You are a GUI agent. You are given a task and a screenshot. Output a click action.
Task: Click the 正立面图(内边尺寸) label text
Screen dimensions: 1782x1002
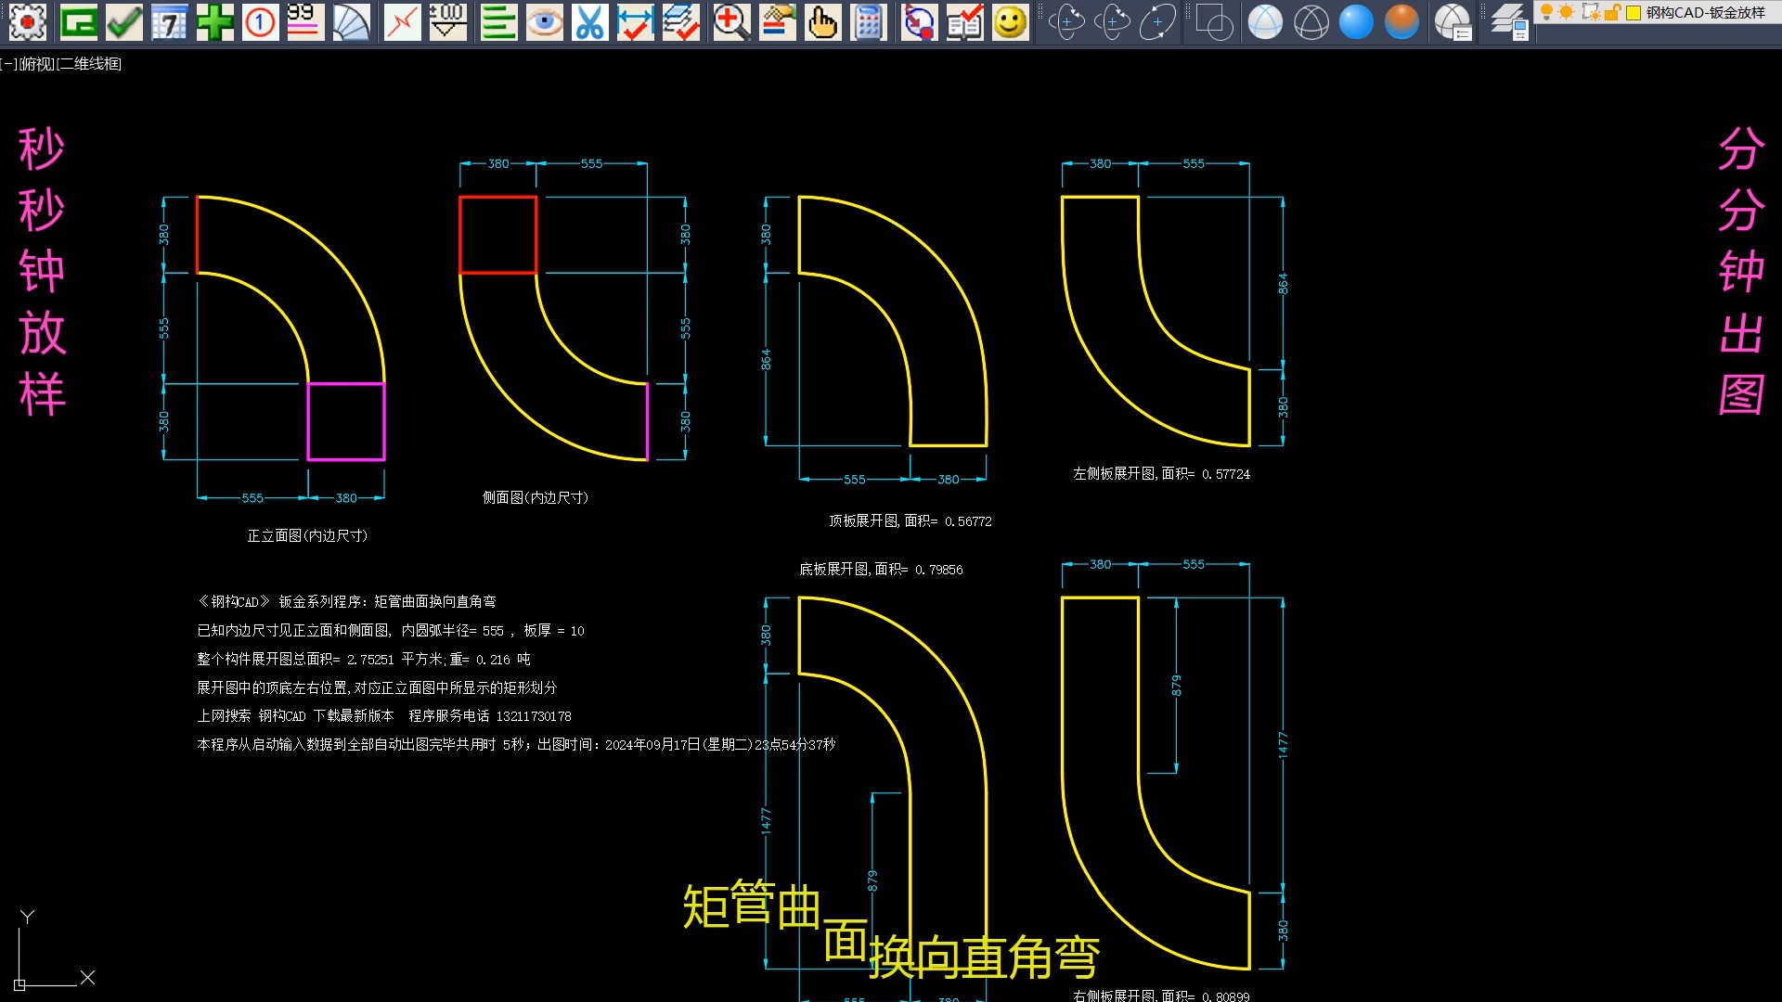click(x=307, y=535)
